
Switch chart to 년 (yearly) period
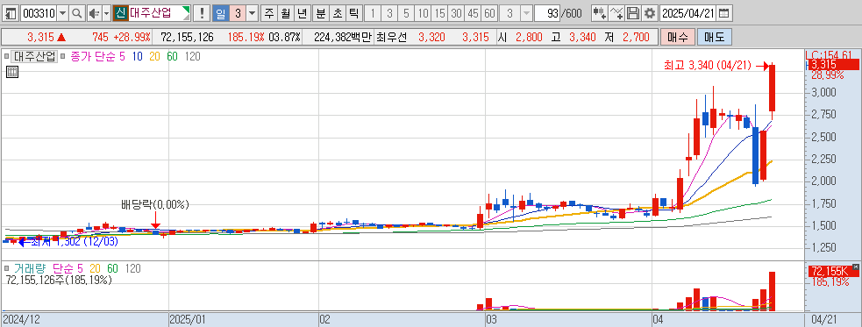coord(303,13)
